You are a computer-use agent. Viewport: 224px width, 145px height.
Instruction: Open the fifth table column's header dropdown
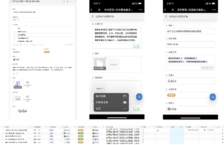[89, 127]
